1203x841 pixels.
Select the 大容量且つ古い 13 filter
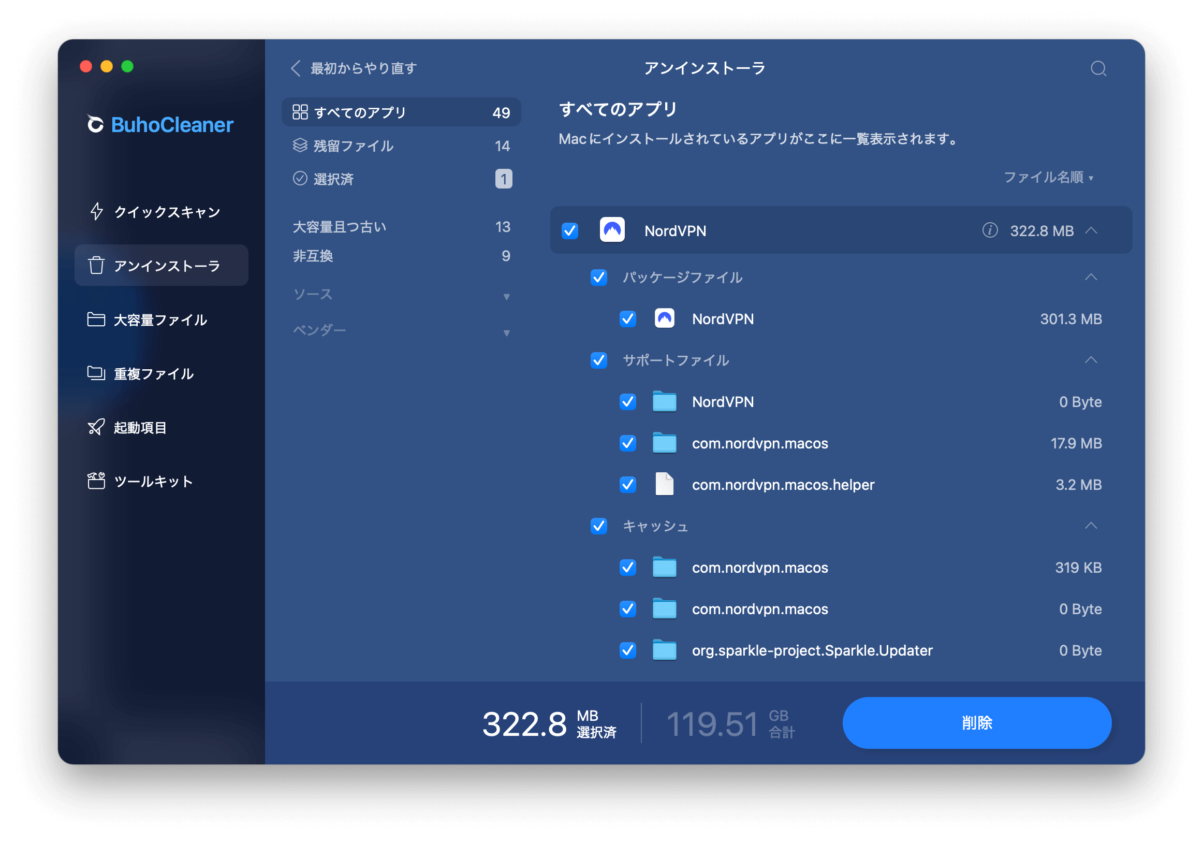401,226
